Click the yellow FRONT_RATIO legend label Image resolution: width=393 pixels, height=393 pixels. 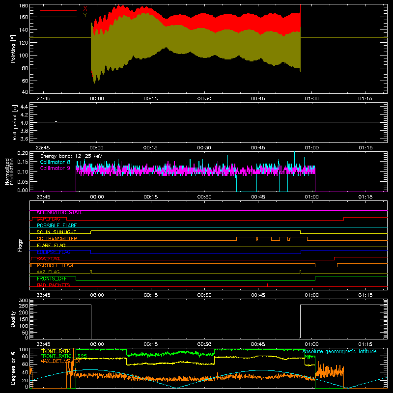[x=56, y=351]
